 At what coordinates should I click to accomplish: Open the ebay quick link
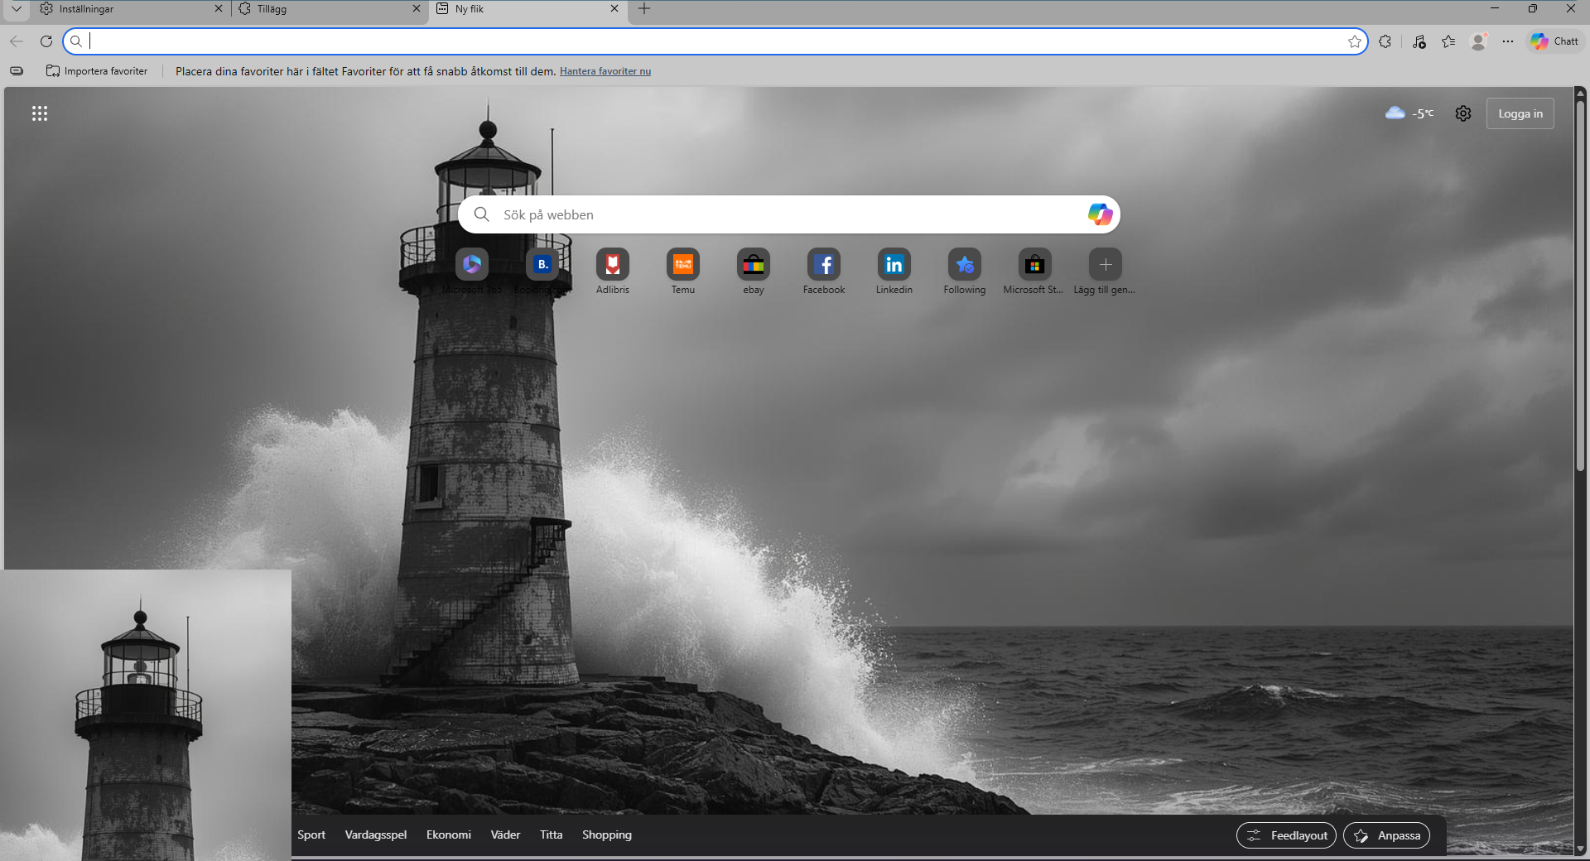point(753,265)
